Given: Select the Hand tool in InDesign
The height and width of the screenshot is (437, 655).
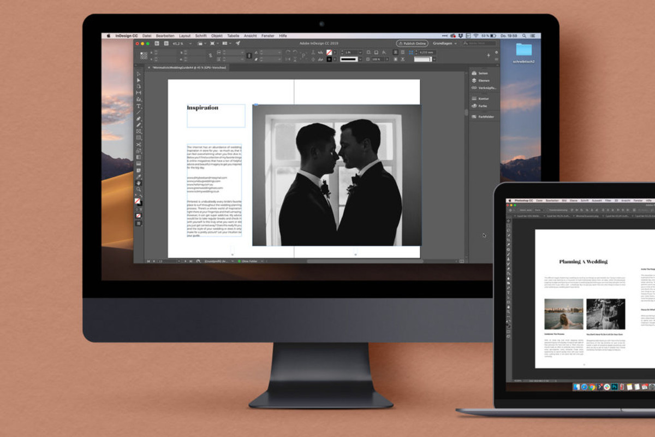Looking at the screenshot, I should (139, 183).
